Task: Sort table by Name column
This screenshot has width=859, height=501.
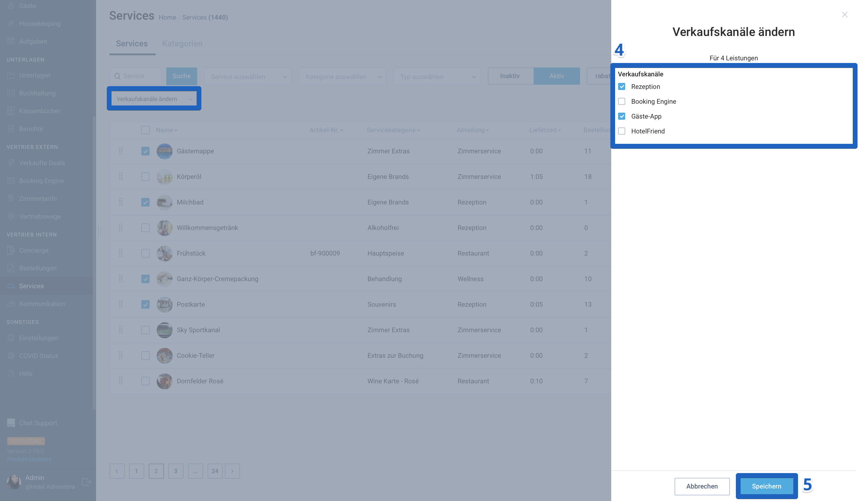Action: coord(166,130)
